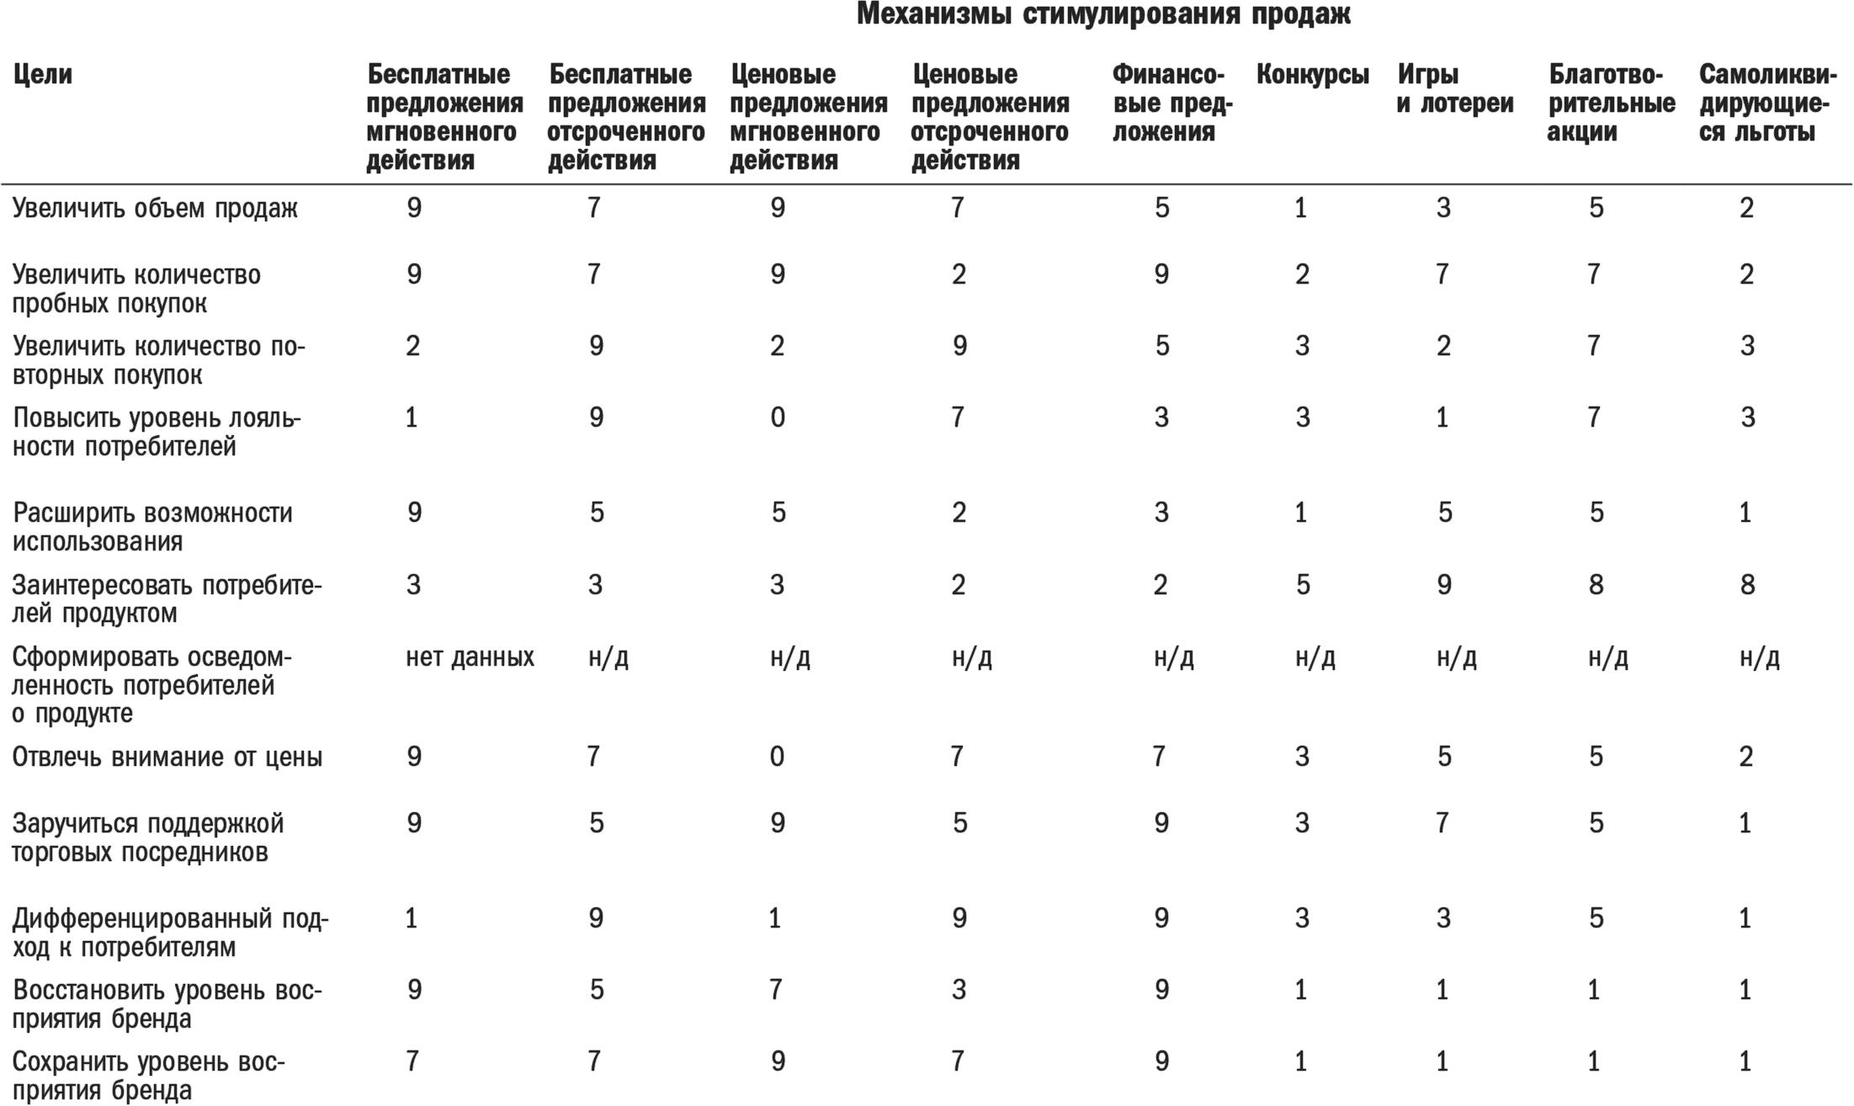Viewport: 1854px width, 1106px height.
Task: Click the 'Благотворительные акции' column header
Action: pyautogui.click(x=1611, y=104)
